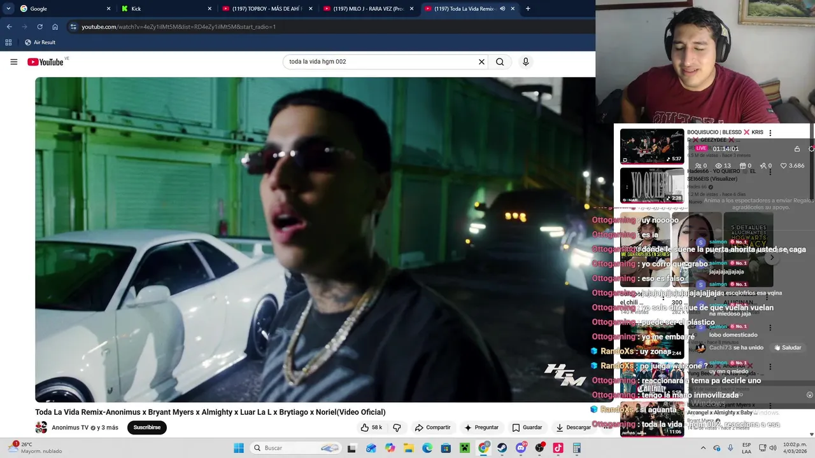
Task: Open TikTok from the taskbar
Action: (558, 448)
